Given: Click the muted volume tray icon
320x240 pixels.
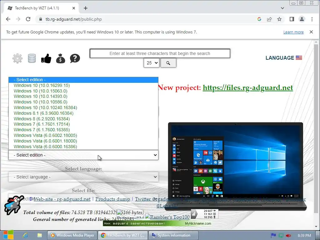Looking at the screenshot, I should (x=288, y=236).
